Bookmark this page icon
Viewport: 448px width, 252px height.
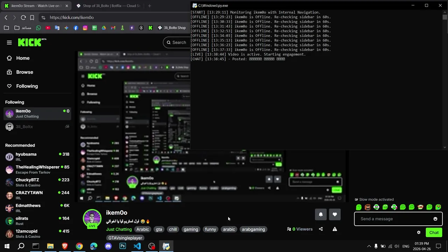point(32,17)
